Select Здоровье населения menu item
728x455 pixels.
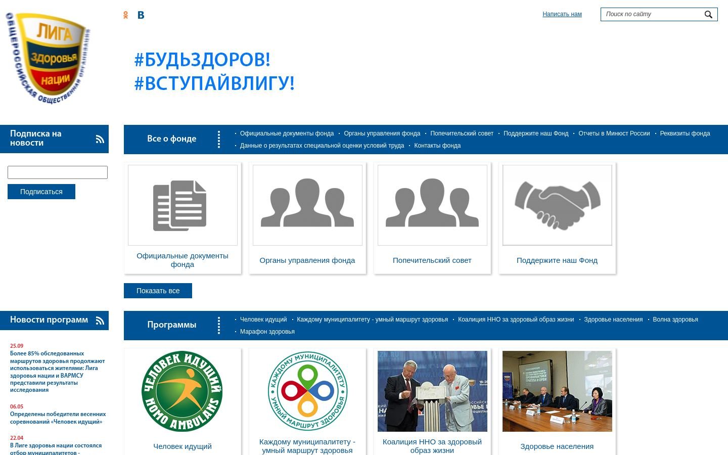pyautogui.click(x=613, y=320)
